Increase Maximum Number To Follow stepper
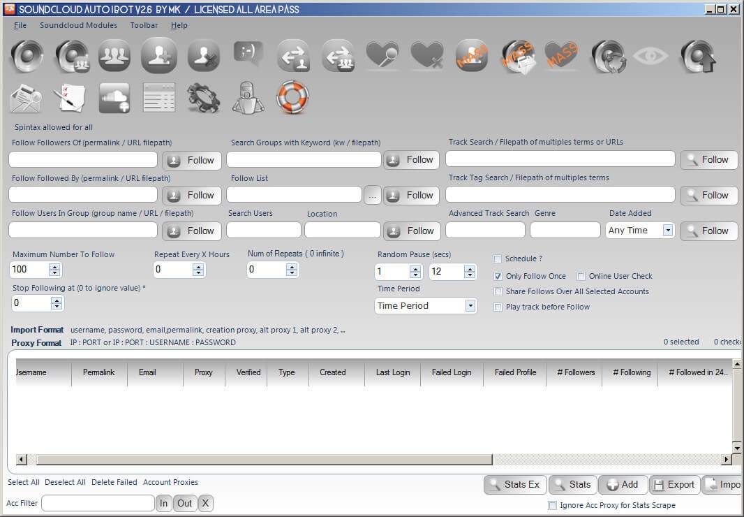The image size is (744, 517). coord(54,267)
